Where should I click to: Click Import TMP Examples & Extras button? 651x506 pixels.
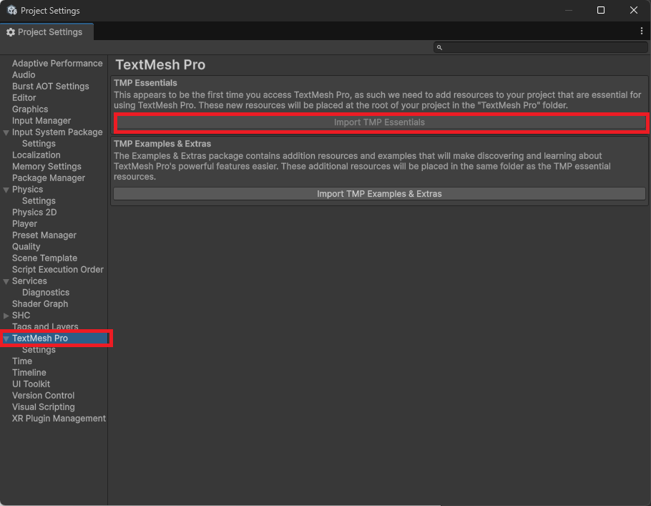click(379, 193)
